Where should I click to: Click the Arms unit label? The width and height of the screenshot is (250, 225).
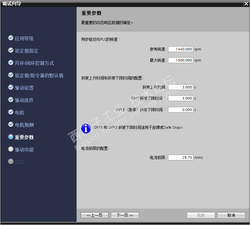pyautogui.click(x=198, y=157)
